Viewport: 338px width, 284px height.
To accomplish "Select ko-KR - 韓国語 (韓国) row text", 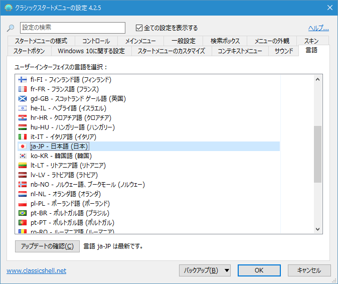I will click(61, 156).
